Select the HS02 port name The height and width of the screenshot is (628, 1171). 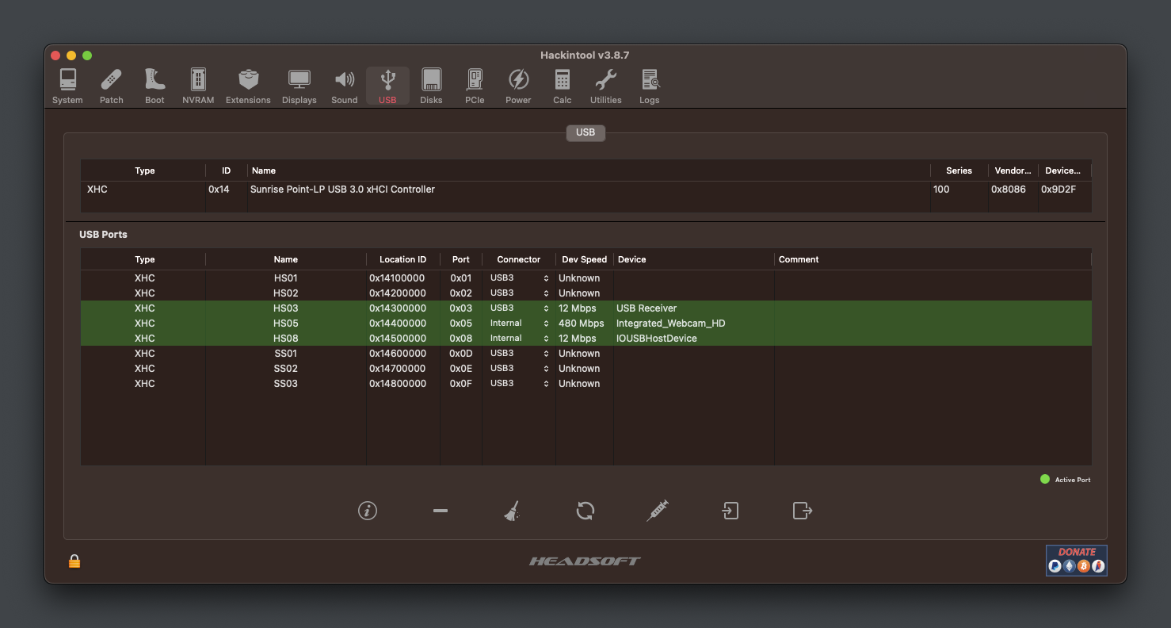[285, 293]
